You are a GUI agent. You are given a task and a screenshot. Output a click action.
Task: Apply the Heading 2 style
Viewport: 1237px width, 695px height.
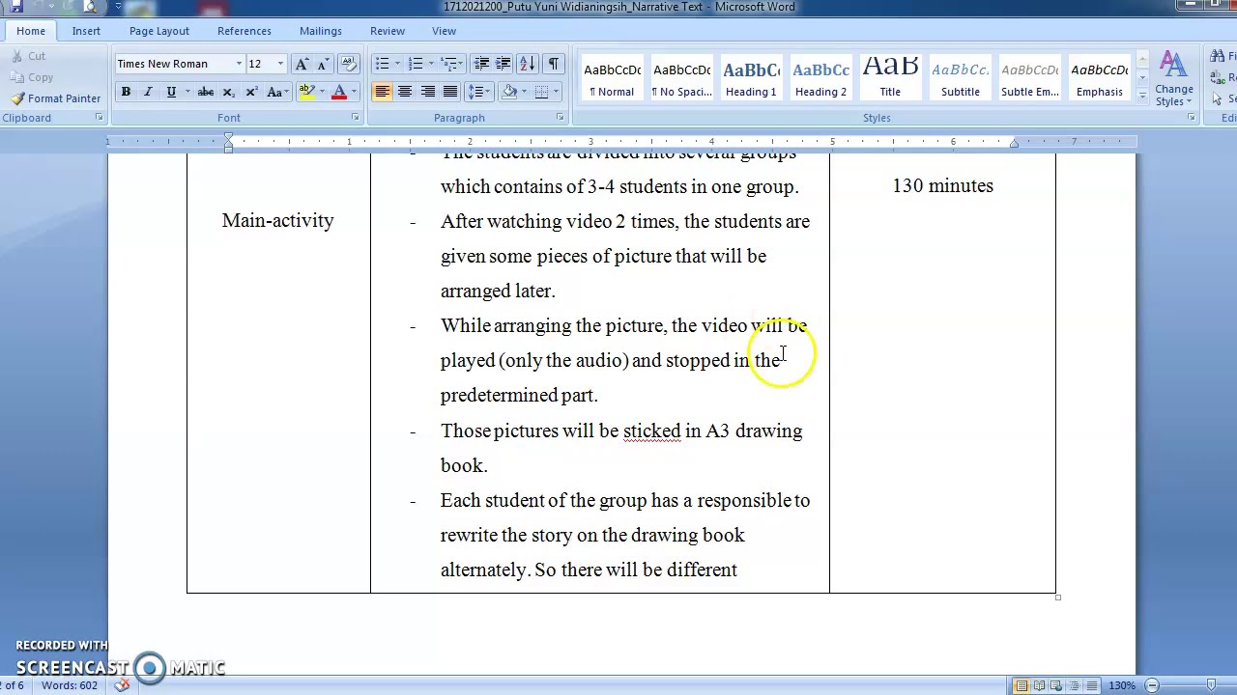coord(820,77)
